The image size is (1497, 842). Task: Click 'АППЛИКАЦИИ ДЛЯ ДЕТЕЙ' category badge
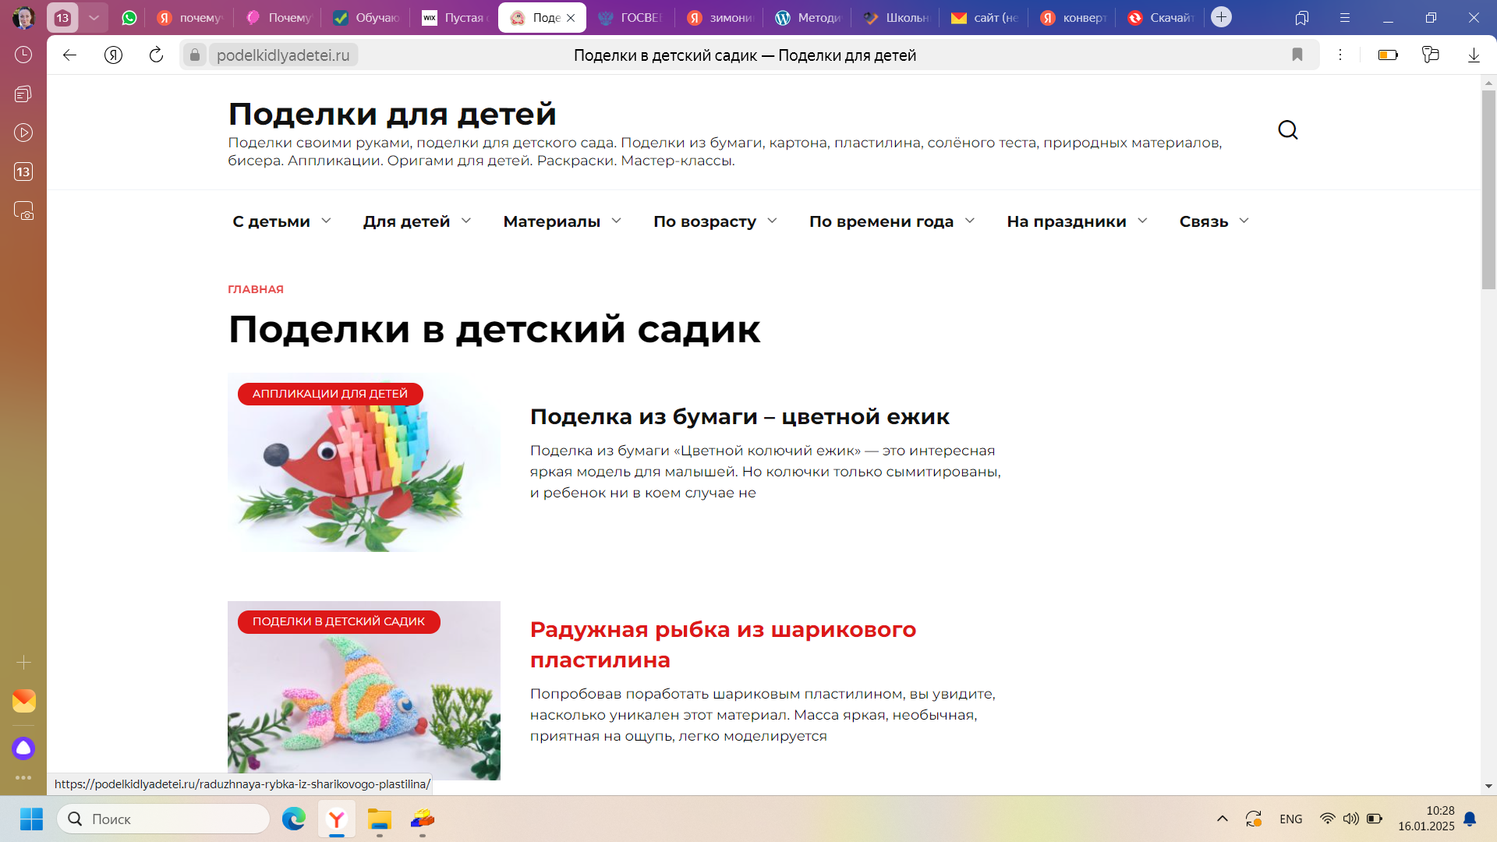330,394
